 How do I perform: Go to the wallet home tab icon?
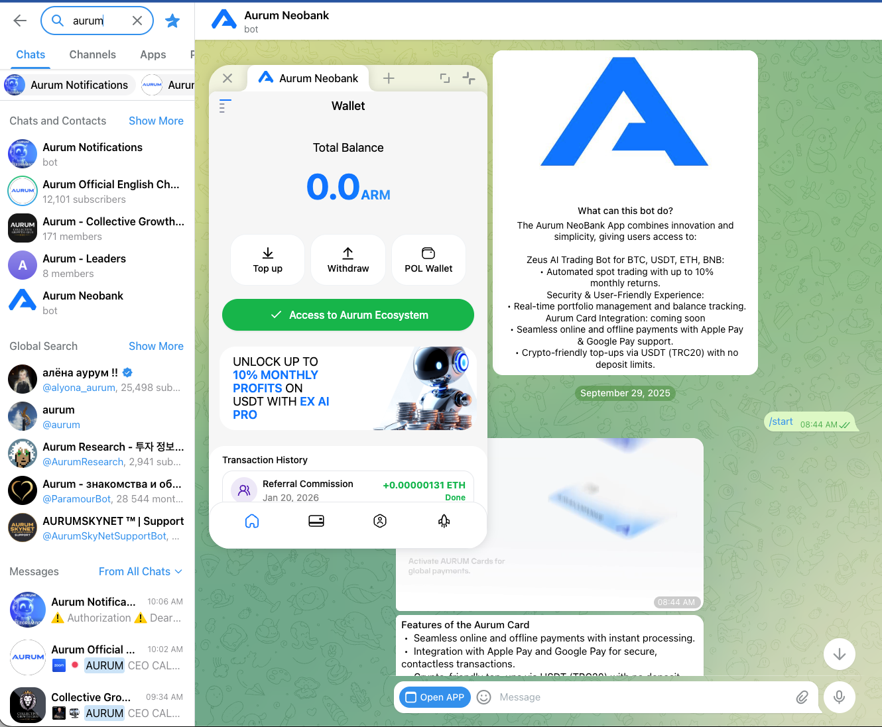tap(252, 521)
